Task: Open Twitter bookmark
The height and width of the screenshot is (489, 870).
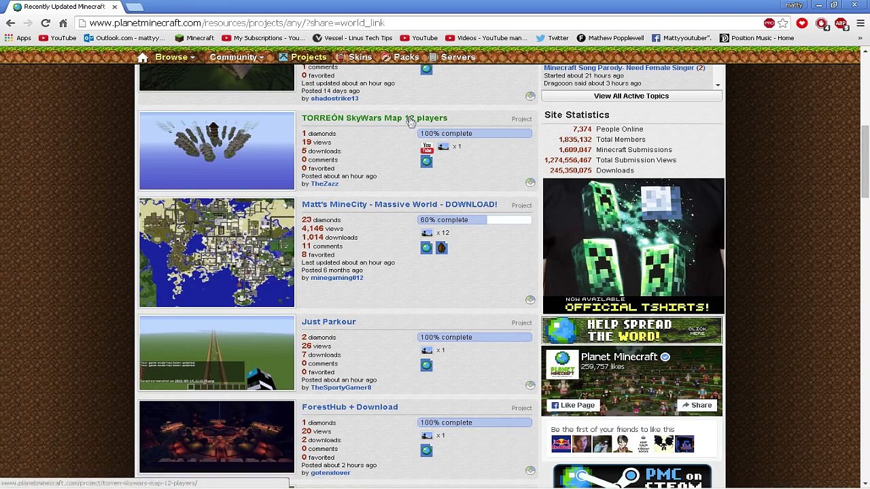Action: (551, 38)
